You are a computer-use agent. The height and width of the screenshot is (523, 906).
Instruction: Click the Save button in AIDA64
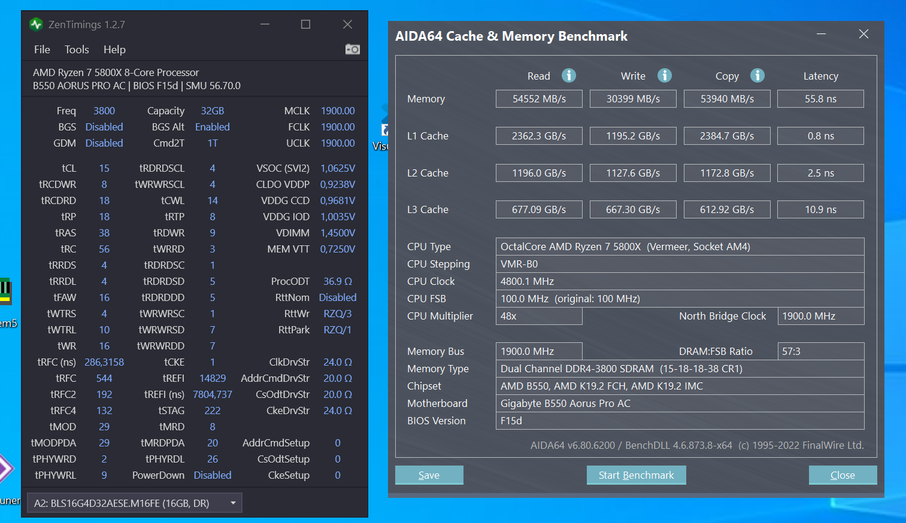click(429, 475)
